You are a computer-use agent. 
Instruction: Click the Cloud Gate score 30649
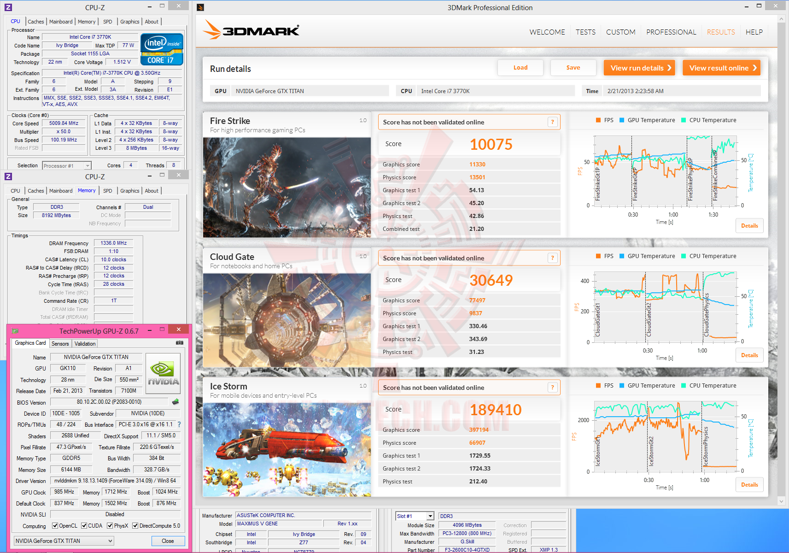point(491,280)
